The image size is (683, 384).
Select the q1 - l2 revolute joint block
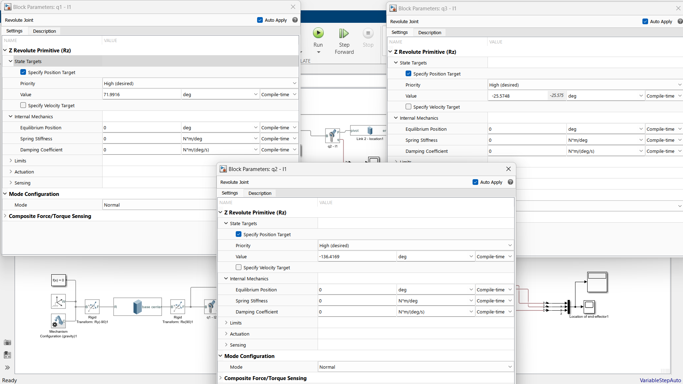click(210, 307)
